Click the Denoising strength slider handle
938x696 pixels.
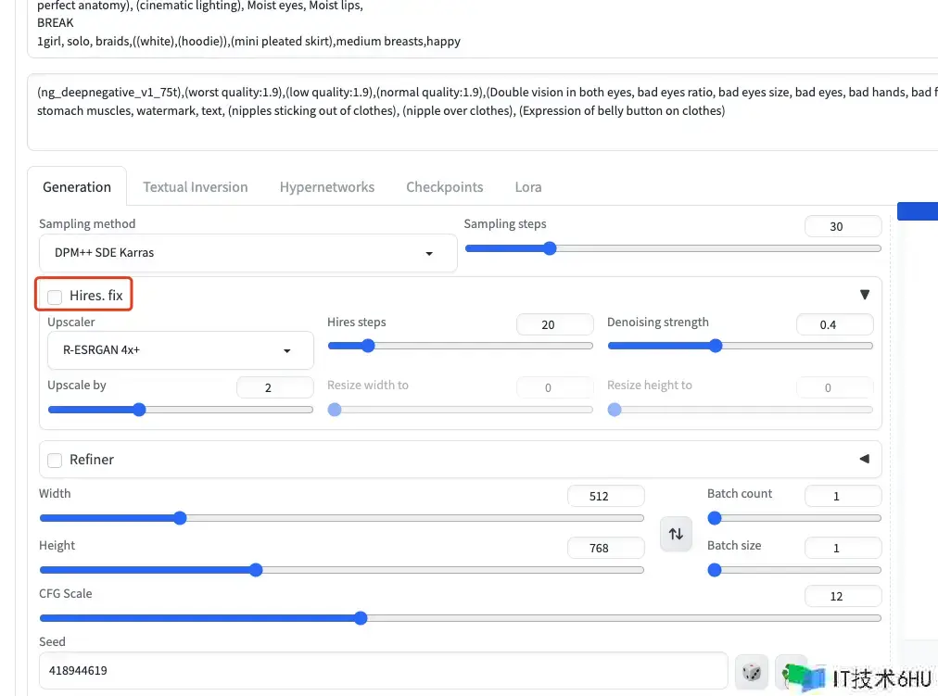(716, 346)
